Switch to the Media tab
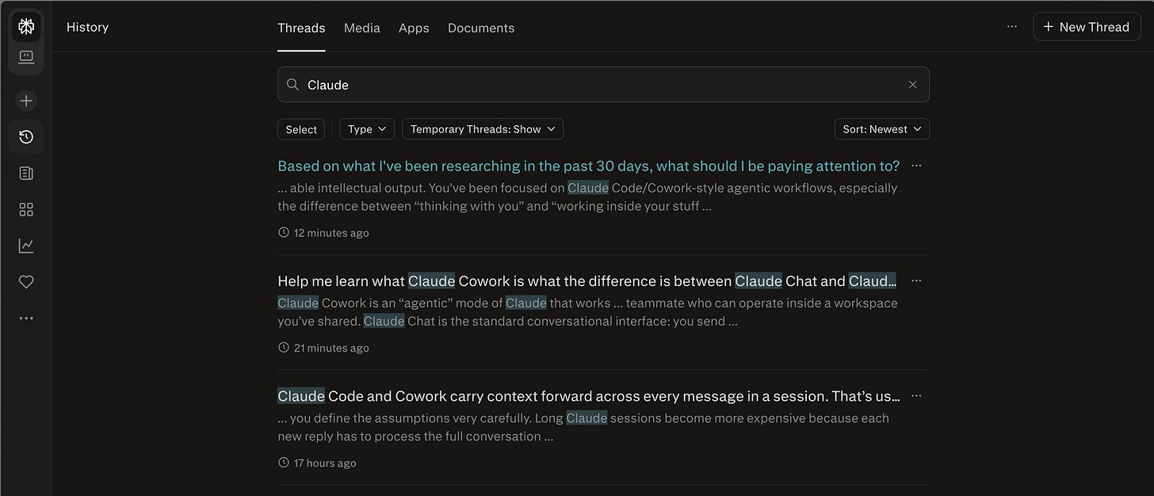This screenshot has width=1154, height=496. 361,27
